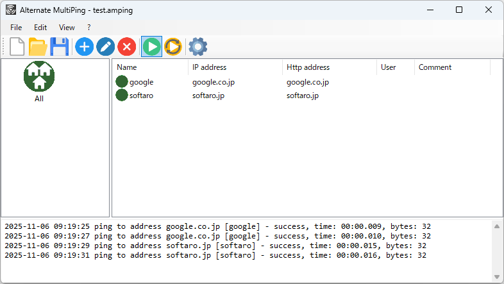Screen dimensions: 504x284
Task: Open the Edit menu
Action: (x=40, y=28)
